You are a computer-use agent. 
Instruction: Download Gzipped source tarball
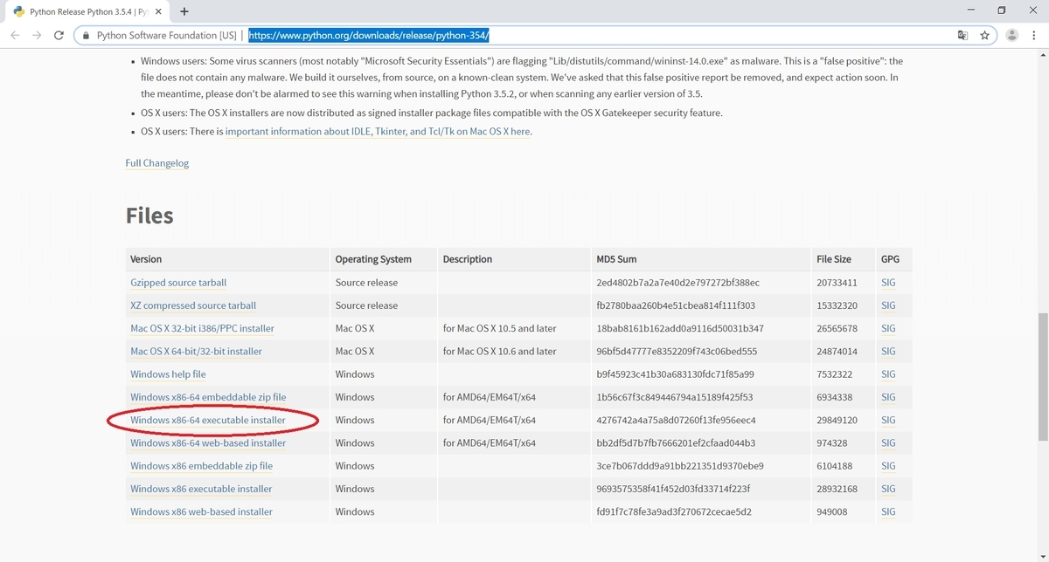click(178, 283)
